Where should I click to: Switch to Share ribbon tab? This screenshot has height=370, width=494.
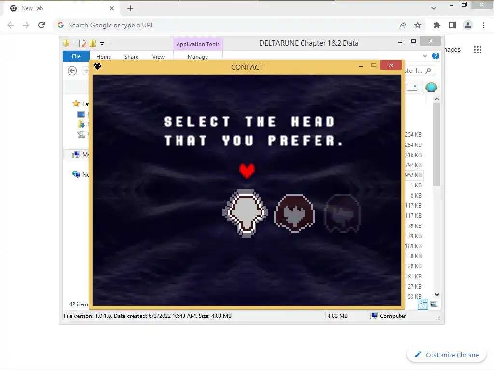[131, 57]
